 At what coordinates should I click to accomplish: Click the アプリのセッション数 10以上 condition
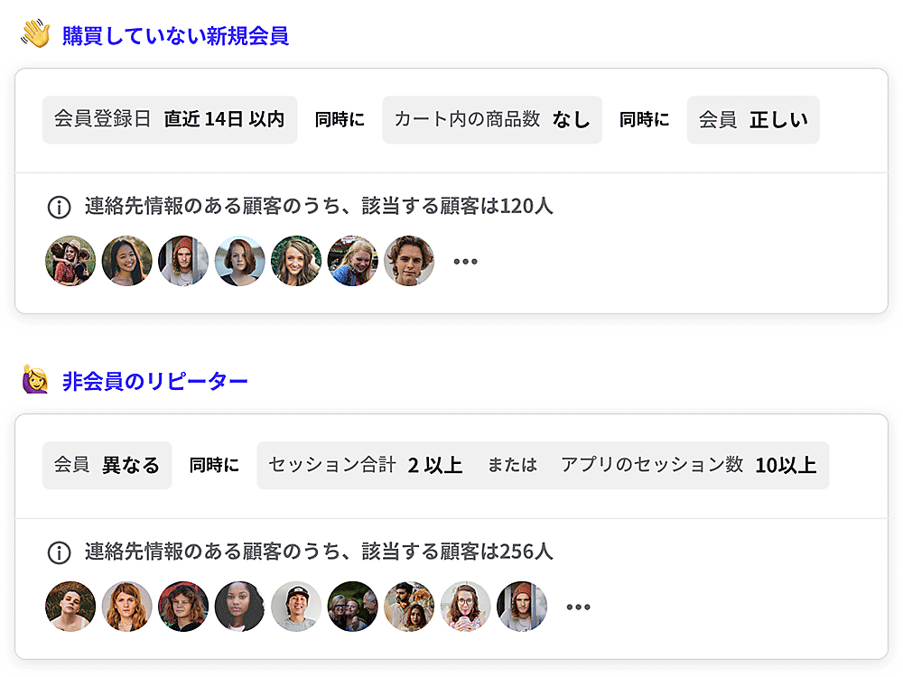pyautogui.click(x=688, y=465)
